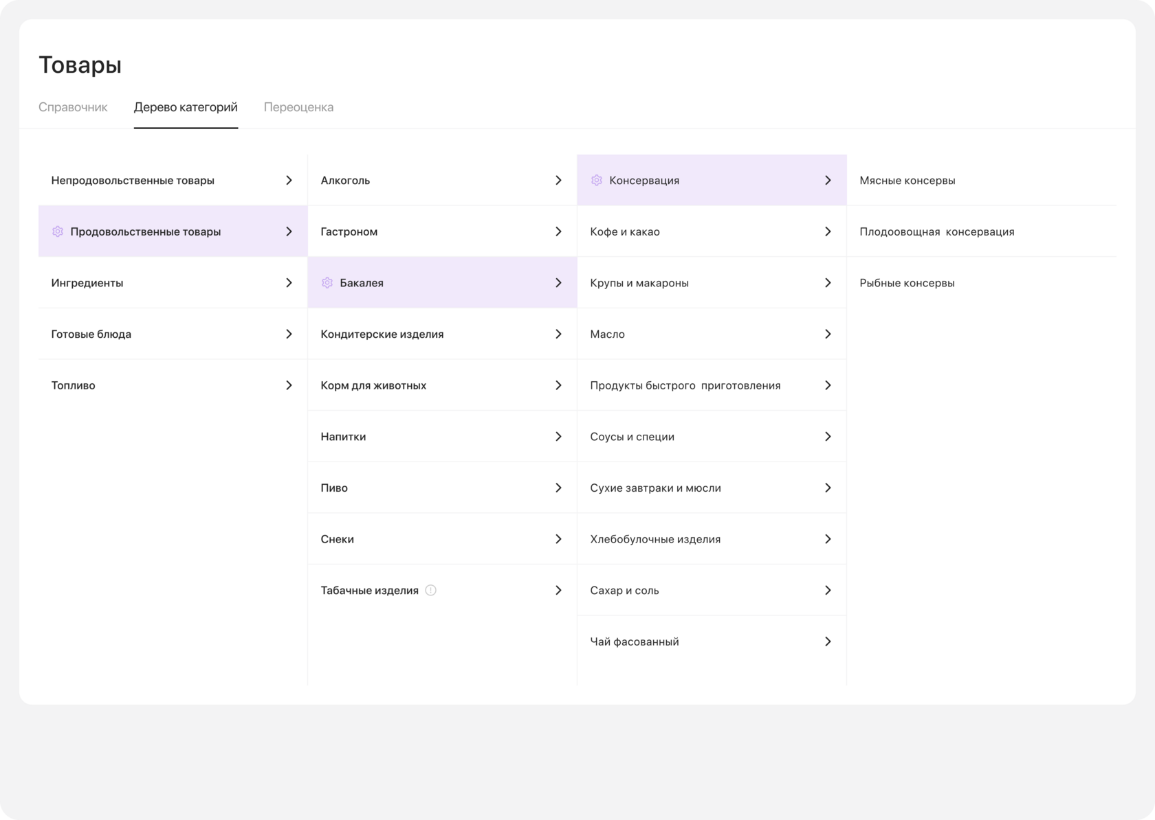Expand the Чай фасованный chevron
Viewport: 1155px width, 820px height.
[828, 641]
